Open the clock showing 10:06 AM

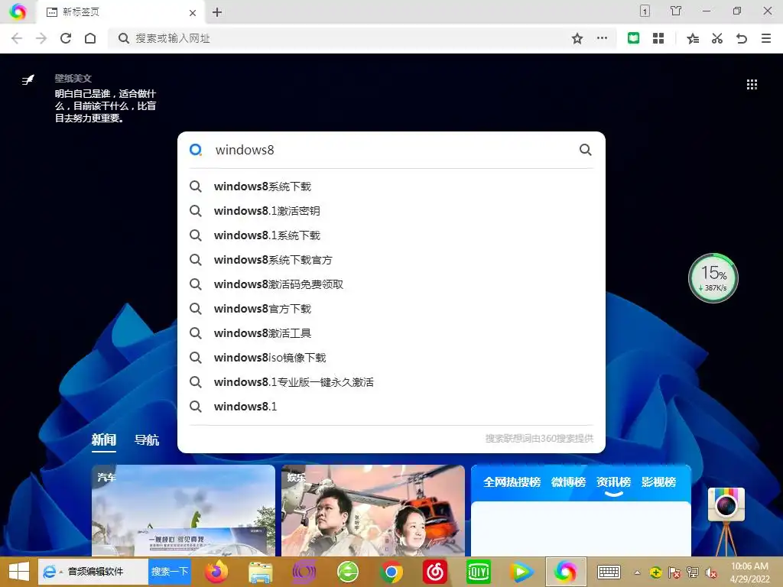point(749,572)
